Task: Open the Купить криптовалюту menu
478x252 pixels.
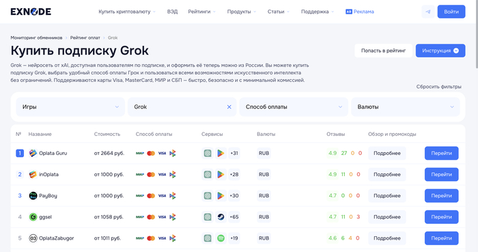Action: 127,12
